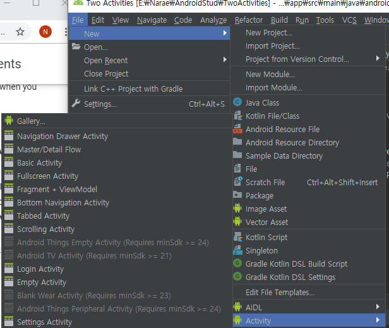Click the Vector Asset Android icon

(x=237, y=221)
